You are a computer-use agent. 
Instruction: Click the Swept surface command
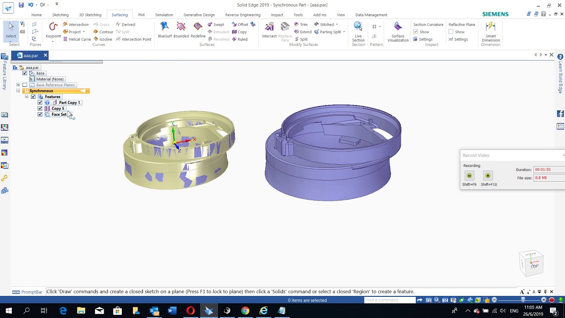(x=216, y=25)
